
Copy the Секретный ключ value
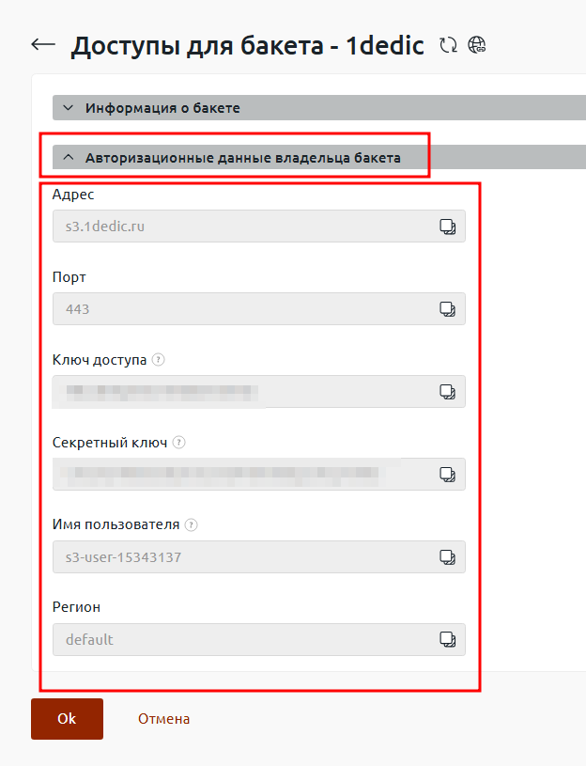[447, 475]
